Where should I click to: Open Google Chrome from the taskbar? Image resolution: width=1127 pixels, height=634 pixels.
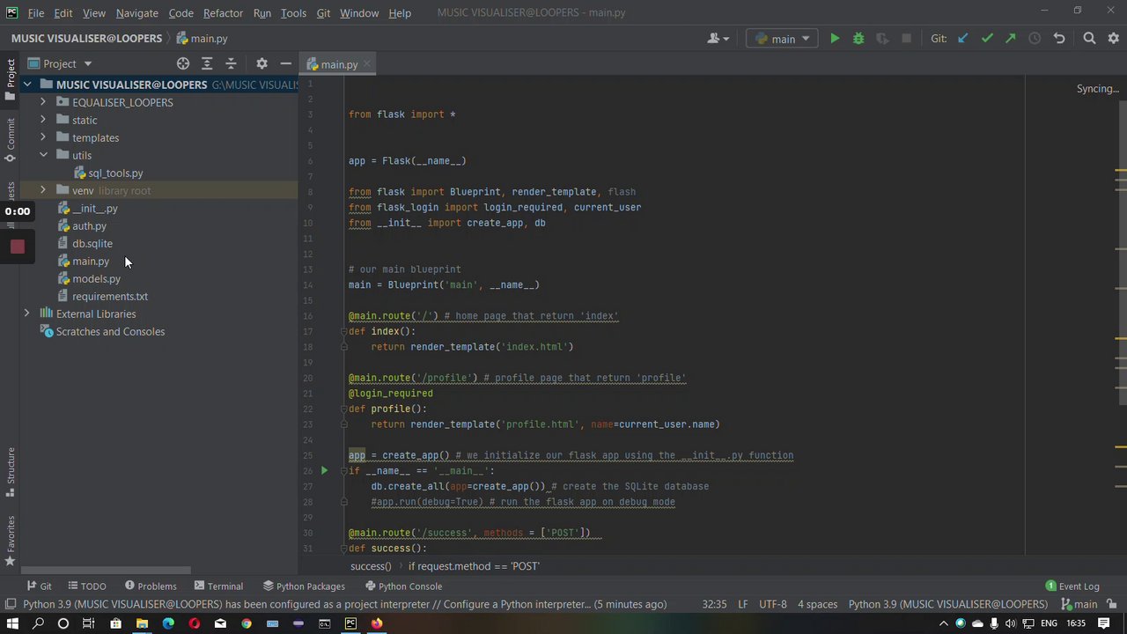[x=247, y=623]
